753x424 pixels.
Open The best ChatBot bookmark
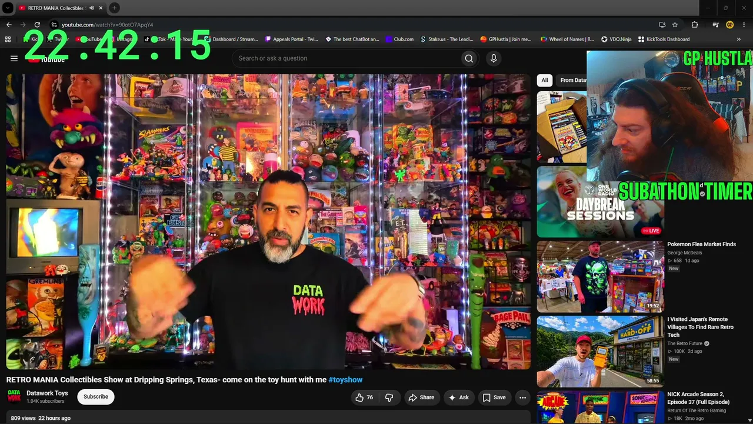352,39
